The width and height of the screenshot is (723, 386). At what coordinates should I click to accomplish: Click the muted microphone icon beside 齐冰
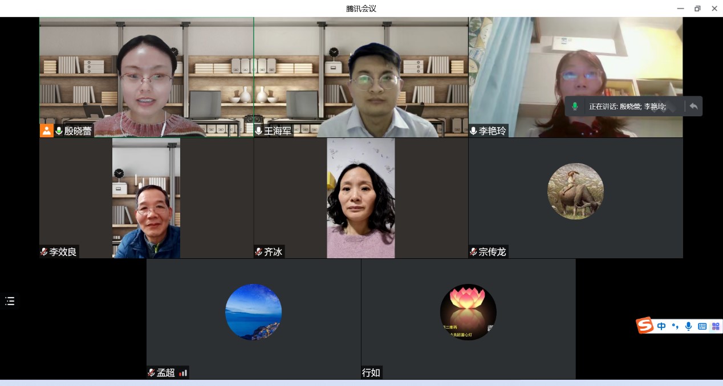click(258, 252)
